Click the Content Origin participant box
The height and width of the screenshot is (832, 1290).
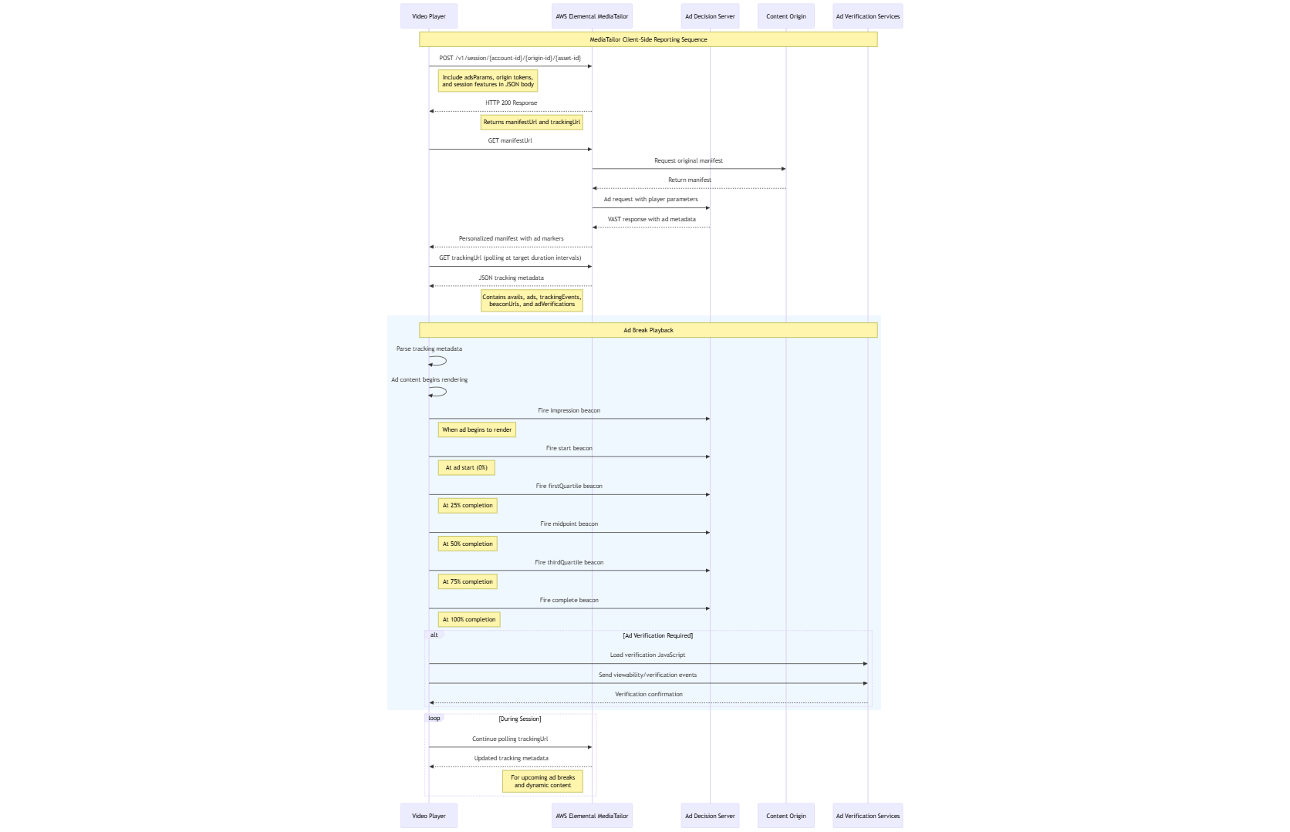(x=785, y=15)
